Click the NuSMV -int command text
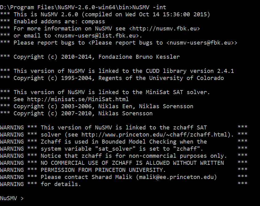260x206 pixels. coord(149,7)
